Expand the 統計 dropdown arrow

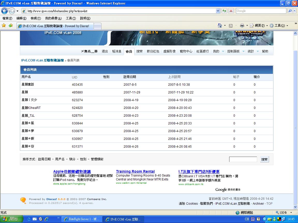[258, 51]
